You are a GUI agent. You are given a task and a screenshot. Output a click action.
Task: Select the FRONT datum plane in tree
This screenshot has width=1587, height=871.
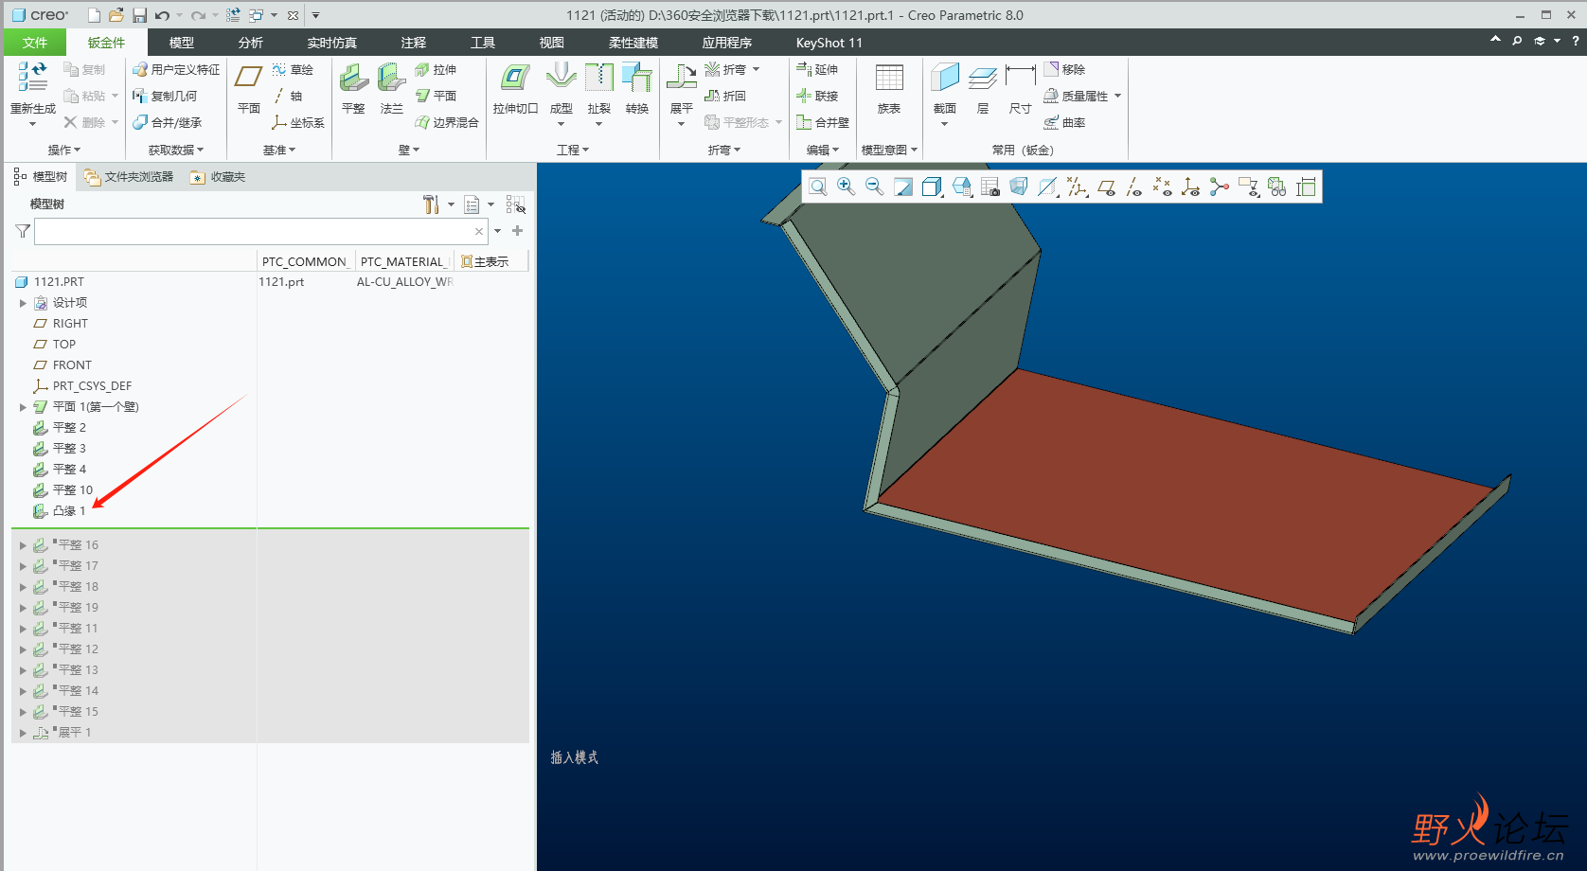click(63, 365)
